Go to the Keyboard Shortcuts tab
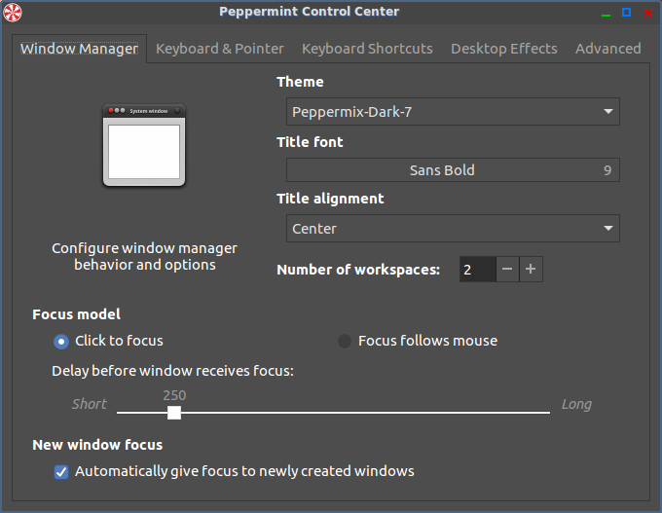 point(367,49)
